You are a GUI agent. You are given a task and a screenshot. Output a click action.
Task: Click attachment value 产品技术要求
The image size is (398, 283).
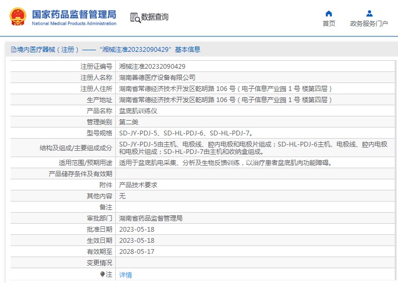pyautogui.click(x=138, y=185)
